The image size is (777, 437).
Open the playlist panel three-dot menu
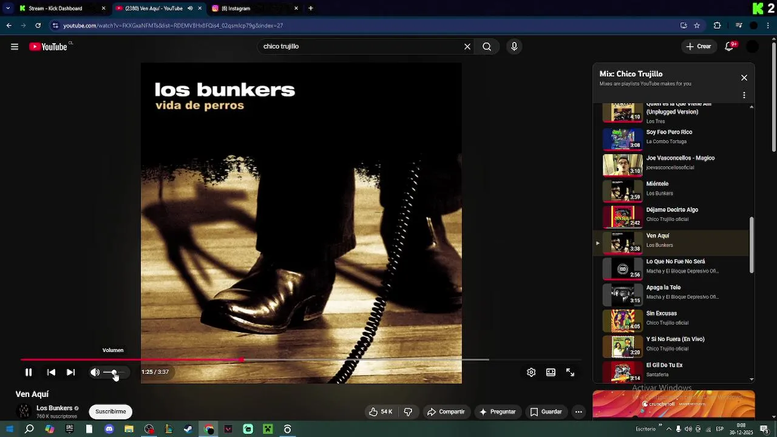pyautogui.click(x=744, y=95)
